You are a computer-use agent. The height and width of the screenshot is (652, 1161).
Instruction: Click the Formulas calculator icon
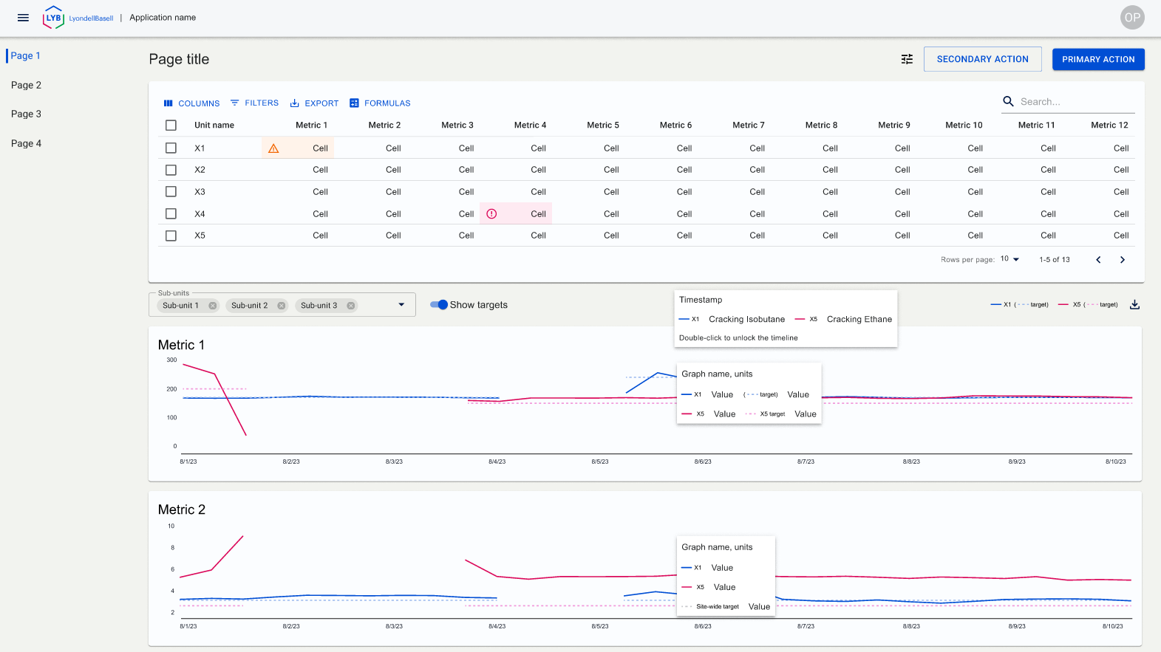[x=354, y=103]
